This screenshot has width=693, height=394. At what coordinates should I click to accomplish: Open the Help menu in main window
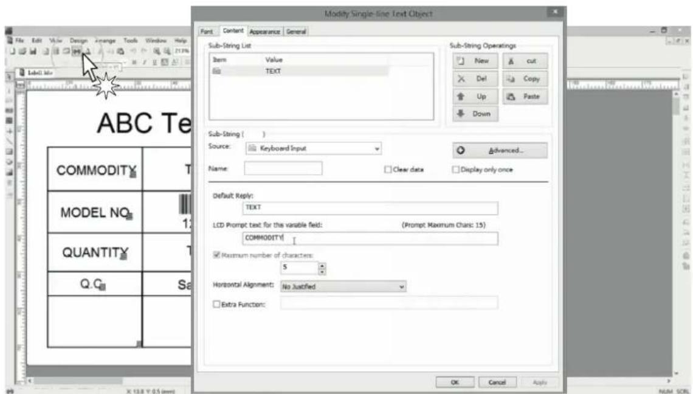coord(181,40)
